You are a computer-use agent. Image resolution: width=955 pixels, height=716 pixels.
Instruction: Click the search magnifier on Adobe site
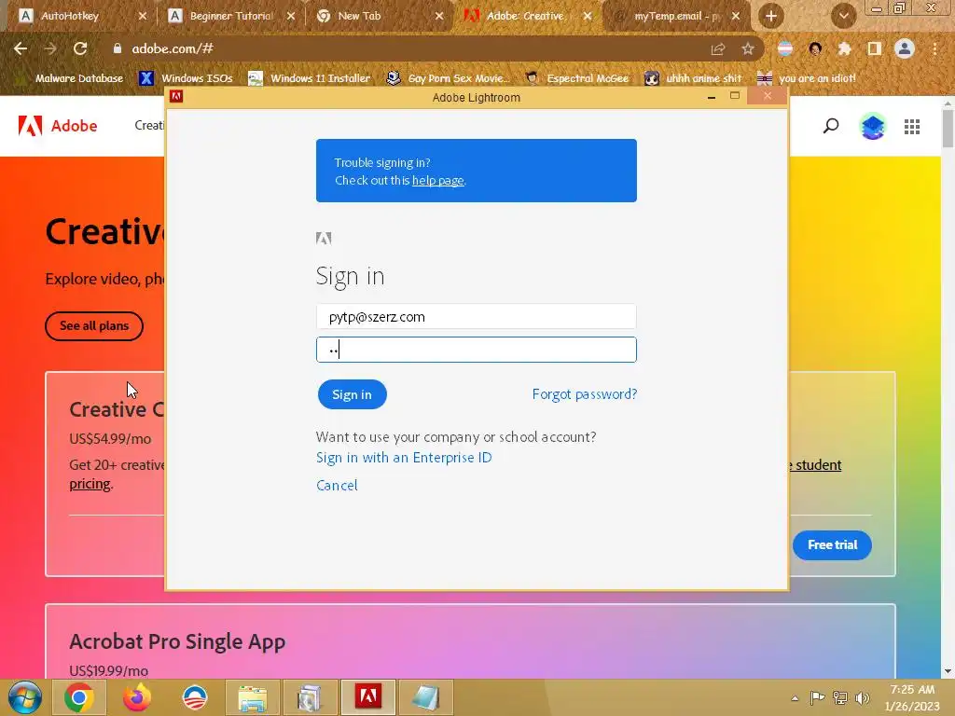coord(831,126)
